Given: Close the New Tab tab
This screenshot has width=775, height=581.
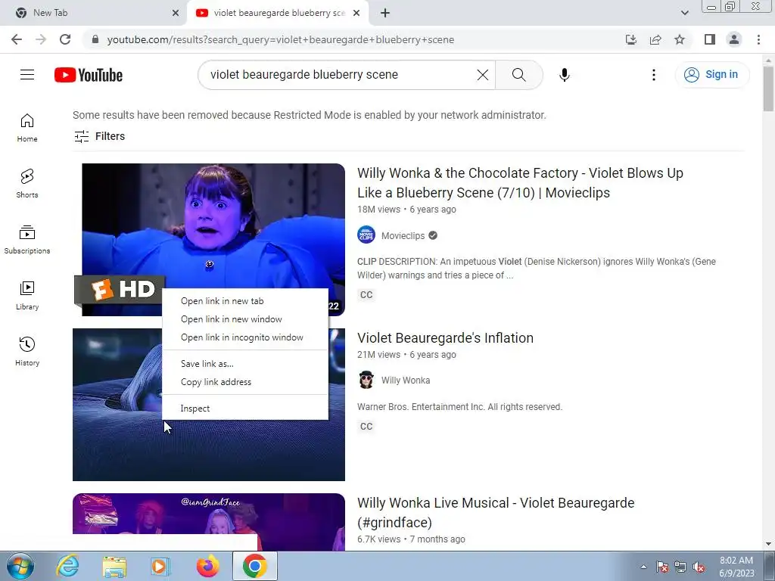Looking at the screenshot, I should [176, 13].
